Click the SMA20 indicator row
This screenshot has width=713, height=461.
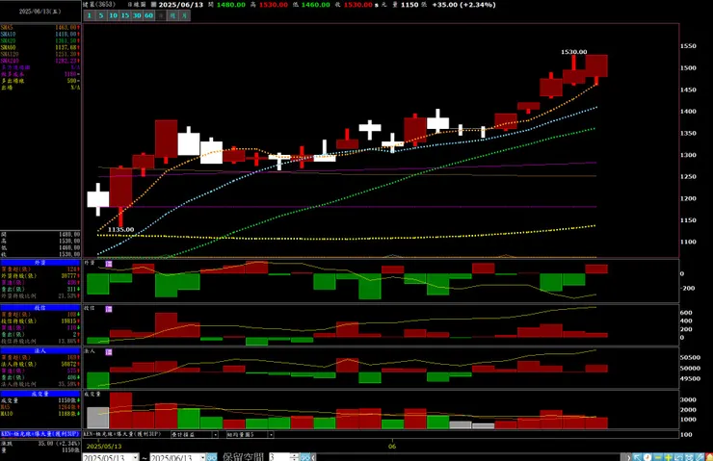click(x=40, y=40)
